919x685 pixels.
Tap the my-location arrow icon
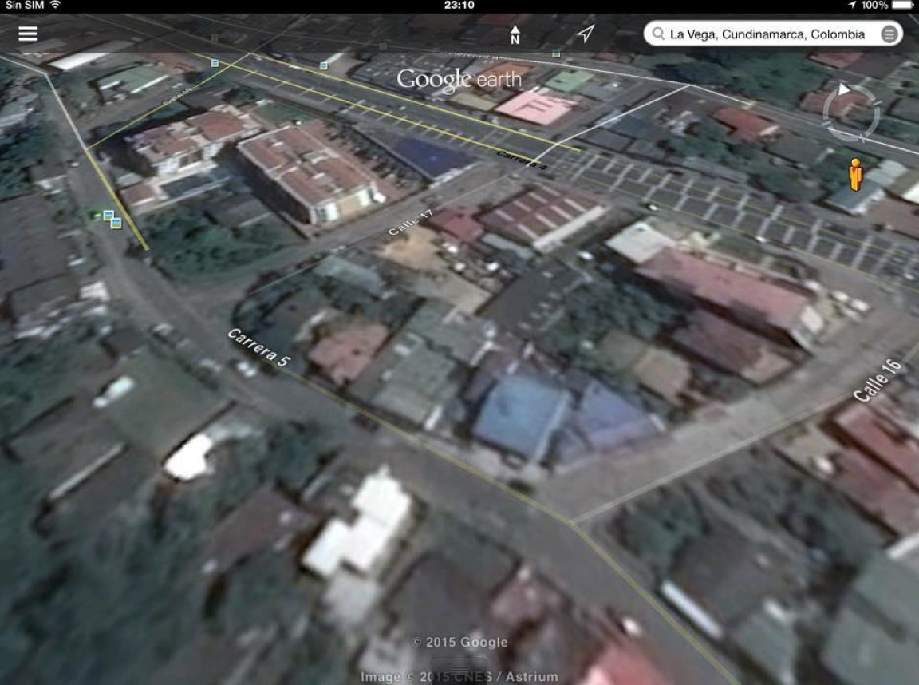(586, 34)
